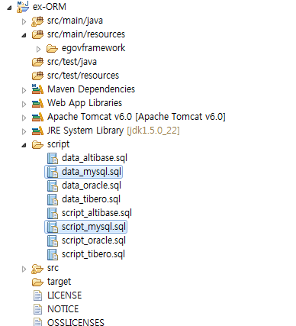Expand the src/main/java folder

point(24,21)
